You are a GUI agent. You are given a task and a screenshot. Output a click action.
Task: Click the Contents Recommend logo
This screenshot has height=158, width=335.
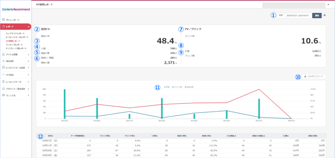click(x=16, y=10)
